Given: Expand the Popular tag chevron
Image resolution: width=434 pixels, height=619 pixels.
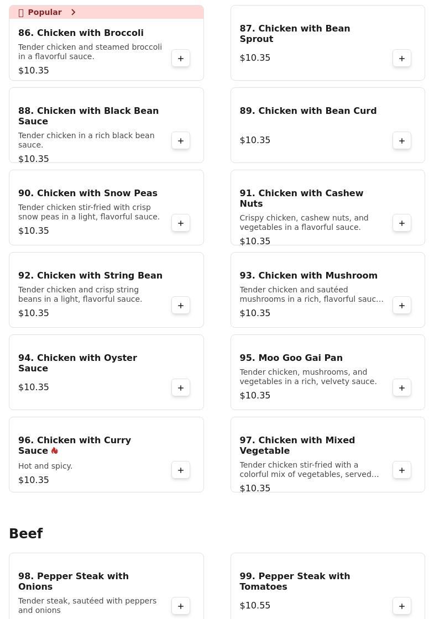Looking at the screenshot, I should (73, 12).
